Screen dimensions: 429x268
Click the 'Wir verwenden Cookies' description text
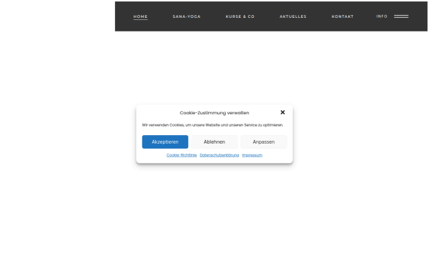tap(212, 125)
